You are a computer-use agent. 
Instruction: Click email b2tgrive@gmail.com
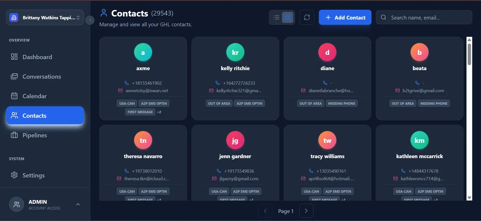tap(423, 91)
